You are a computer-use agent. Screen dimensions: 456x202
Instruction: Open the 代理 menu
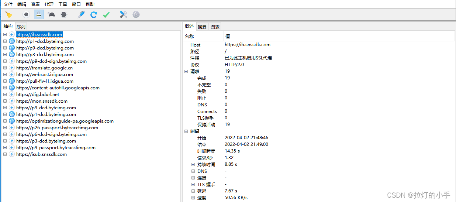[x=49, y=4]
